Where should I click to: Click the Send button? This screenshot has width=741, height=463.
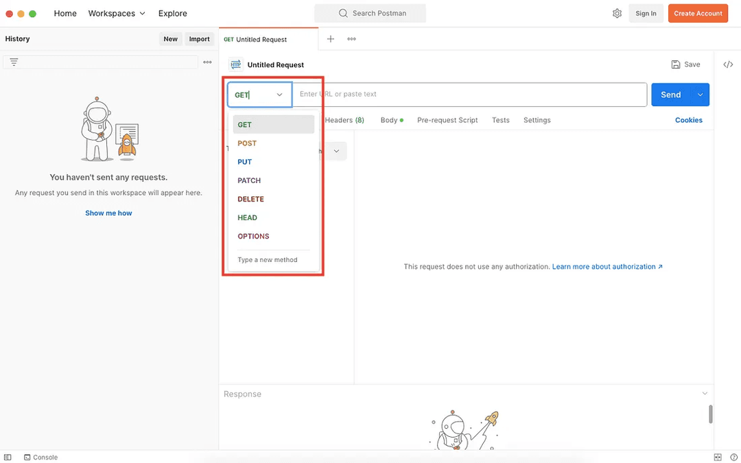[x=672, y=95]
